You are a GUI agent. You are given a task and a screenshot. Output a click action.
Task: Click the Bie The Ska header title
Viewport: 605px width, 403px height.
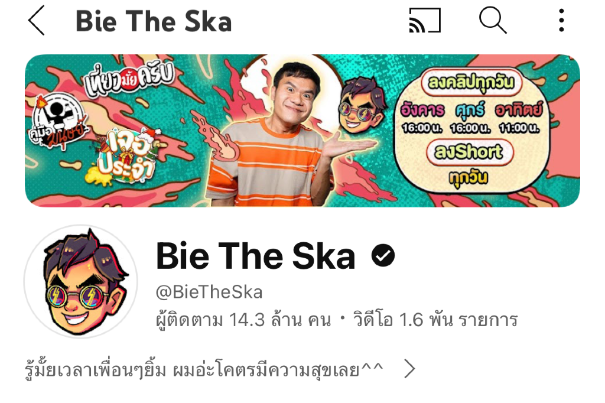(154, 21)
